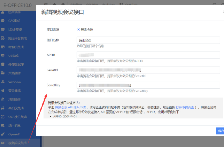This screenshot has height=147, width=224.
Task: Click into the SecretKey field
Action: (148, 85)
